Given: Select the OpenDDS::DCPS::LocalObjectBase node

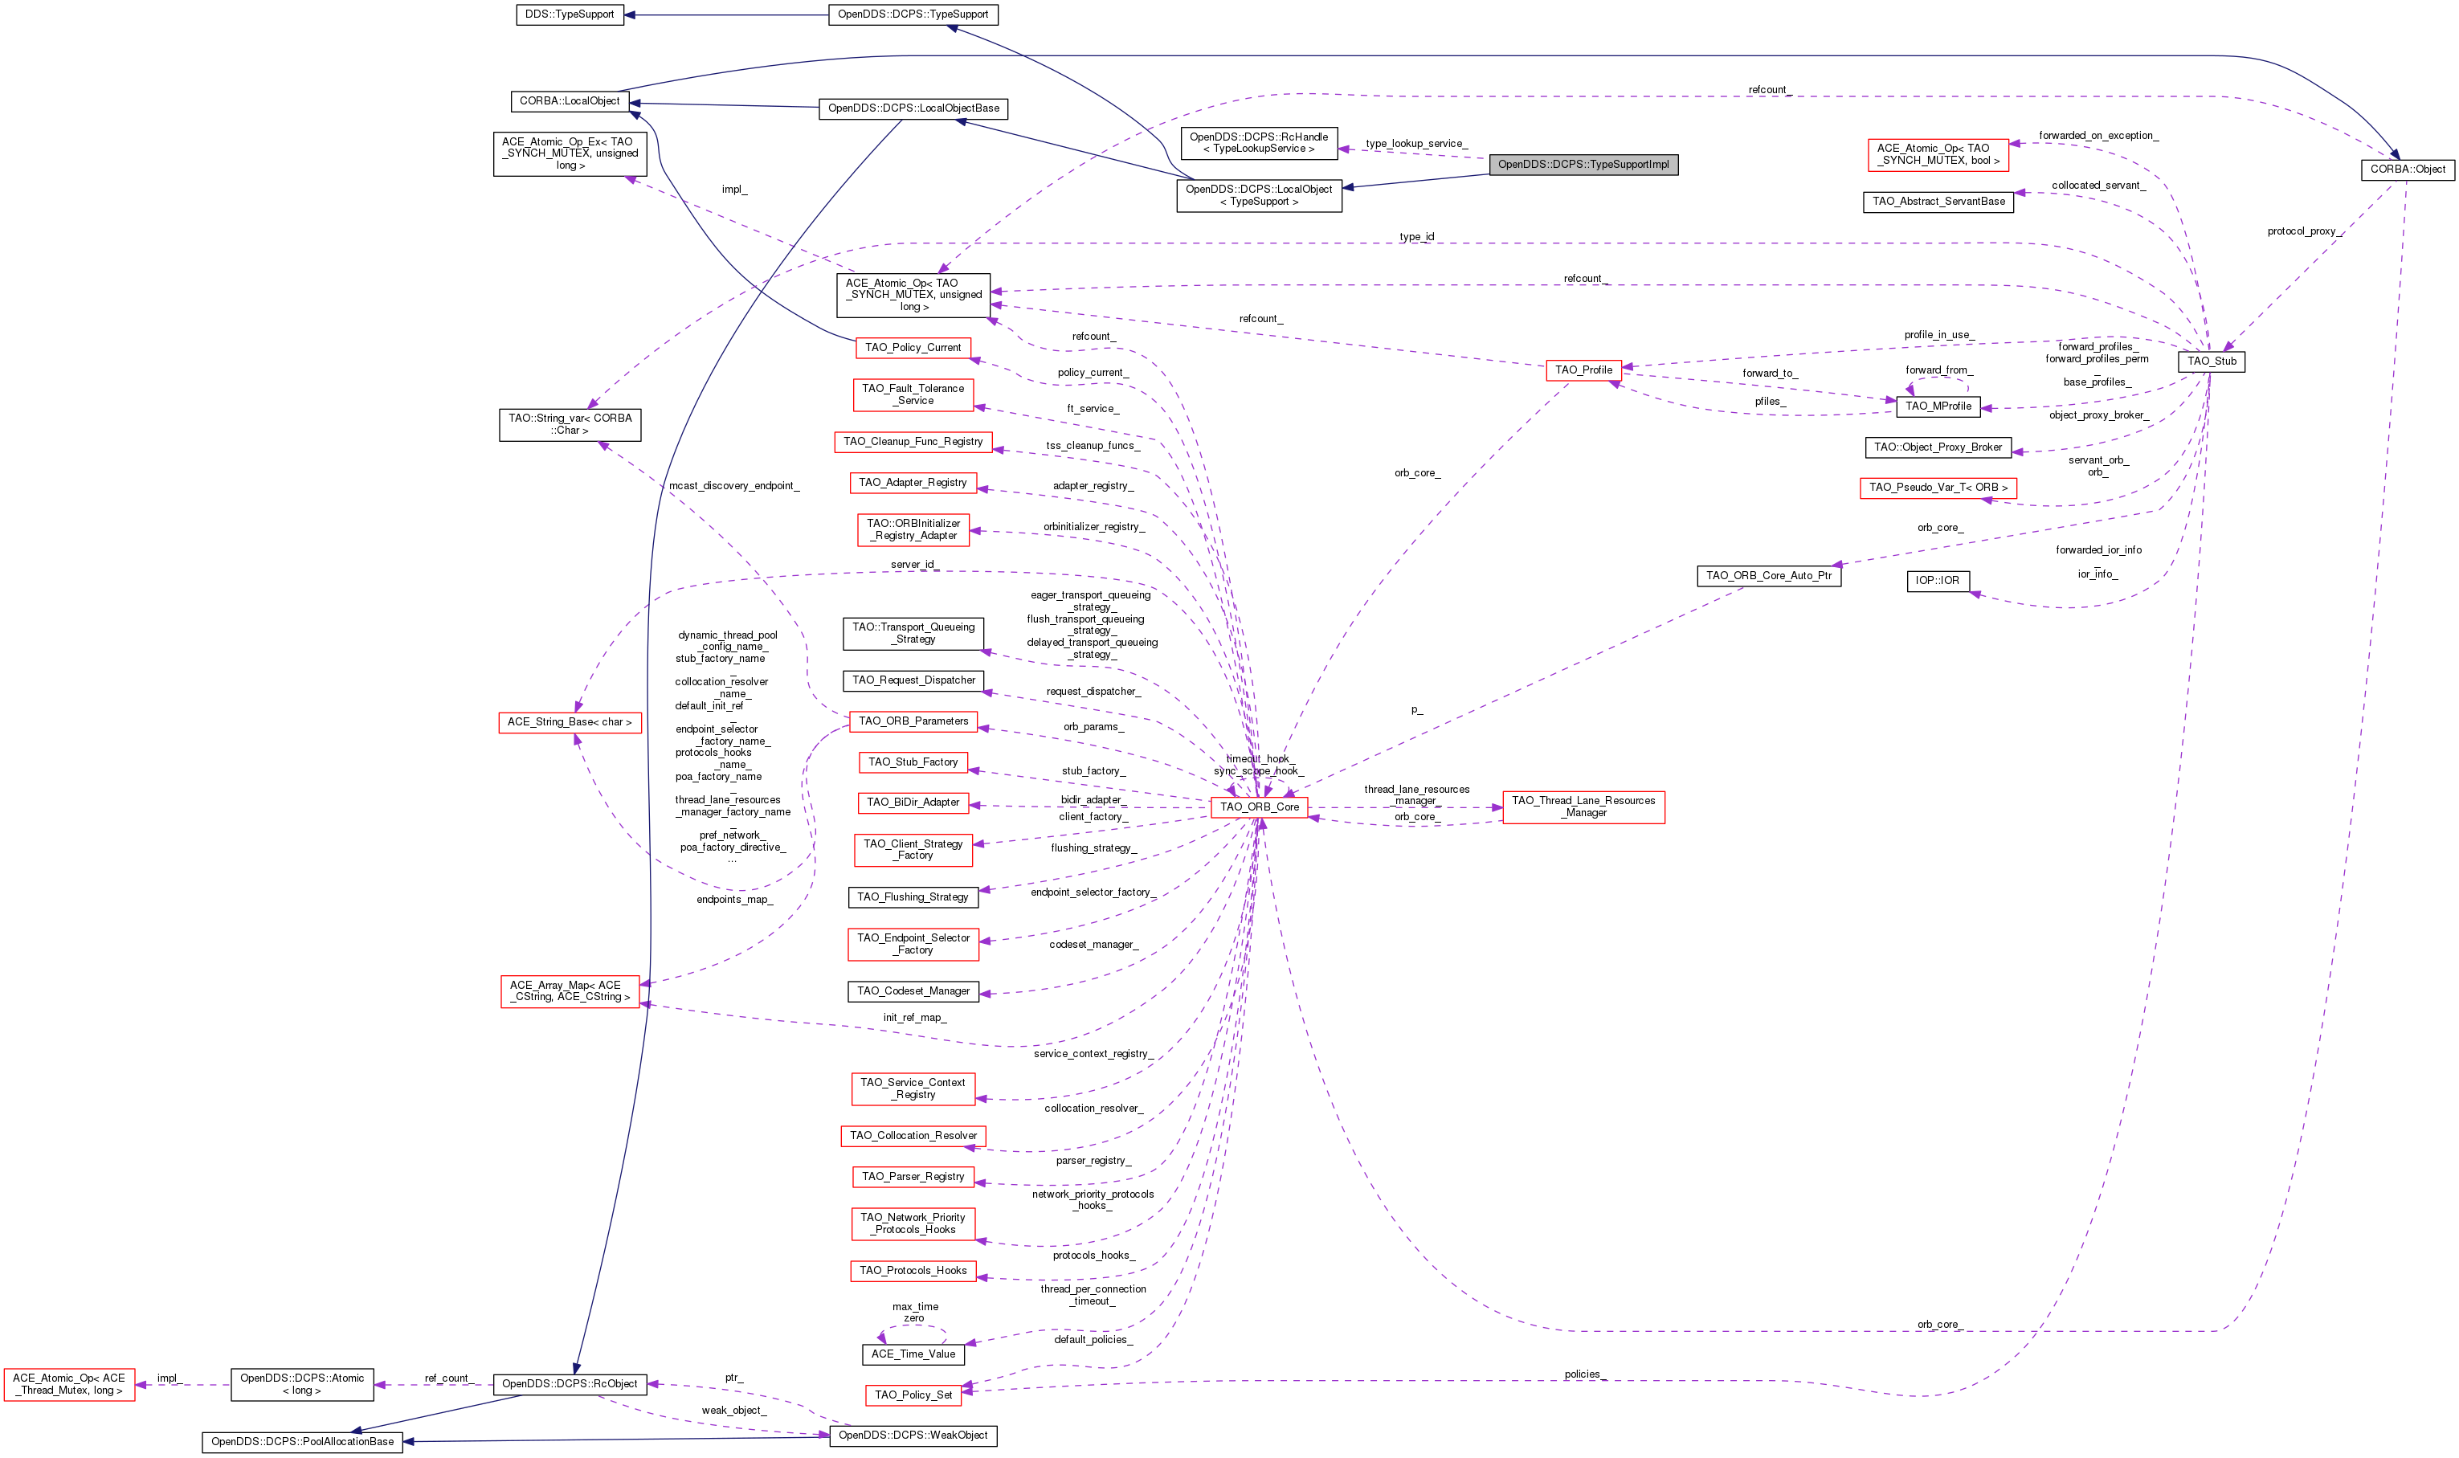Looking at the screenshot, I should tap(913, 108).
